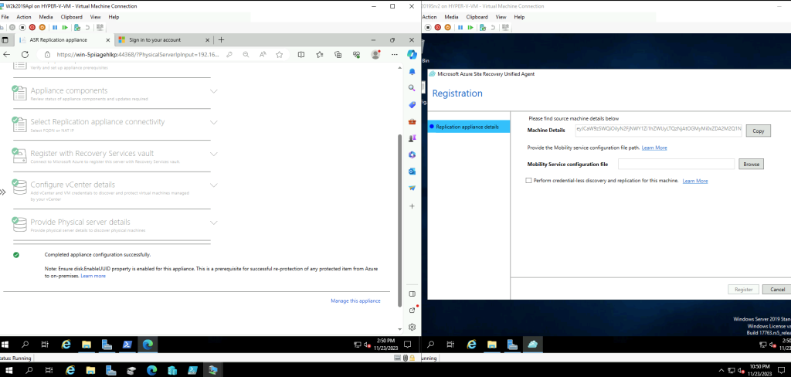
Task: Click Cancel in Registration dialog
Action: coord(777,290)
